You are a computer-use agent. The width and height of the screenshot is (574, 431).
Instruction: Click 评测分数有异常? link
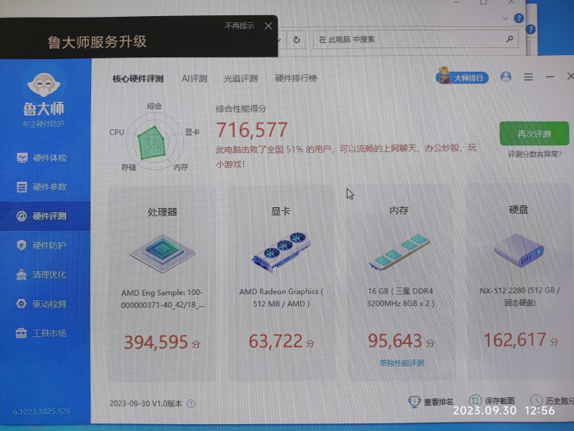point(534,155)
